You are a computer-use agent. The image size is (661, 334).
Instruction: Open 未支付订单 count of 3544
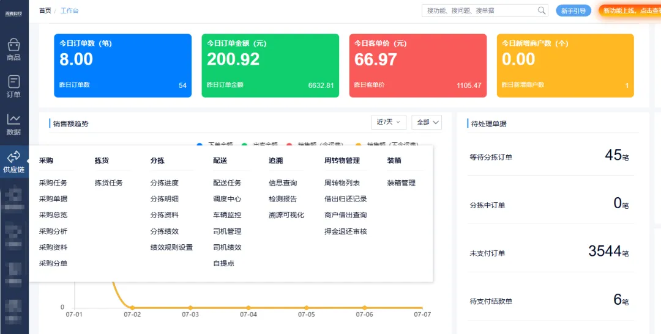click(x=609, y=252)
